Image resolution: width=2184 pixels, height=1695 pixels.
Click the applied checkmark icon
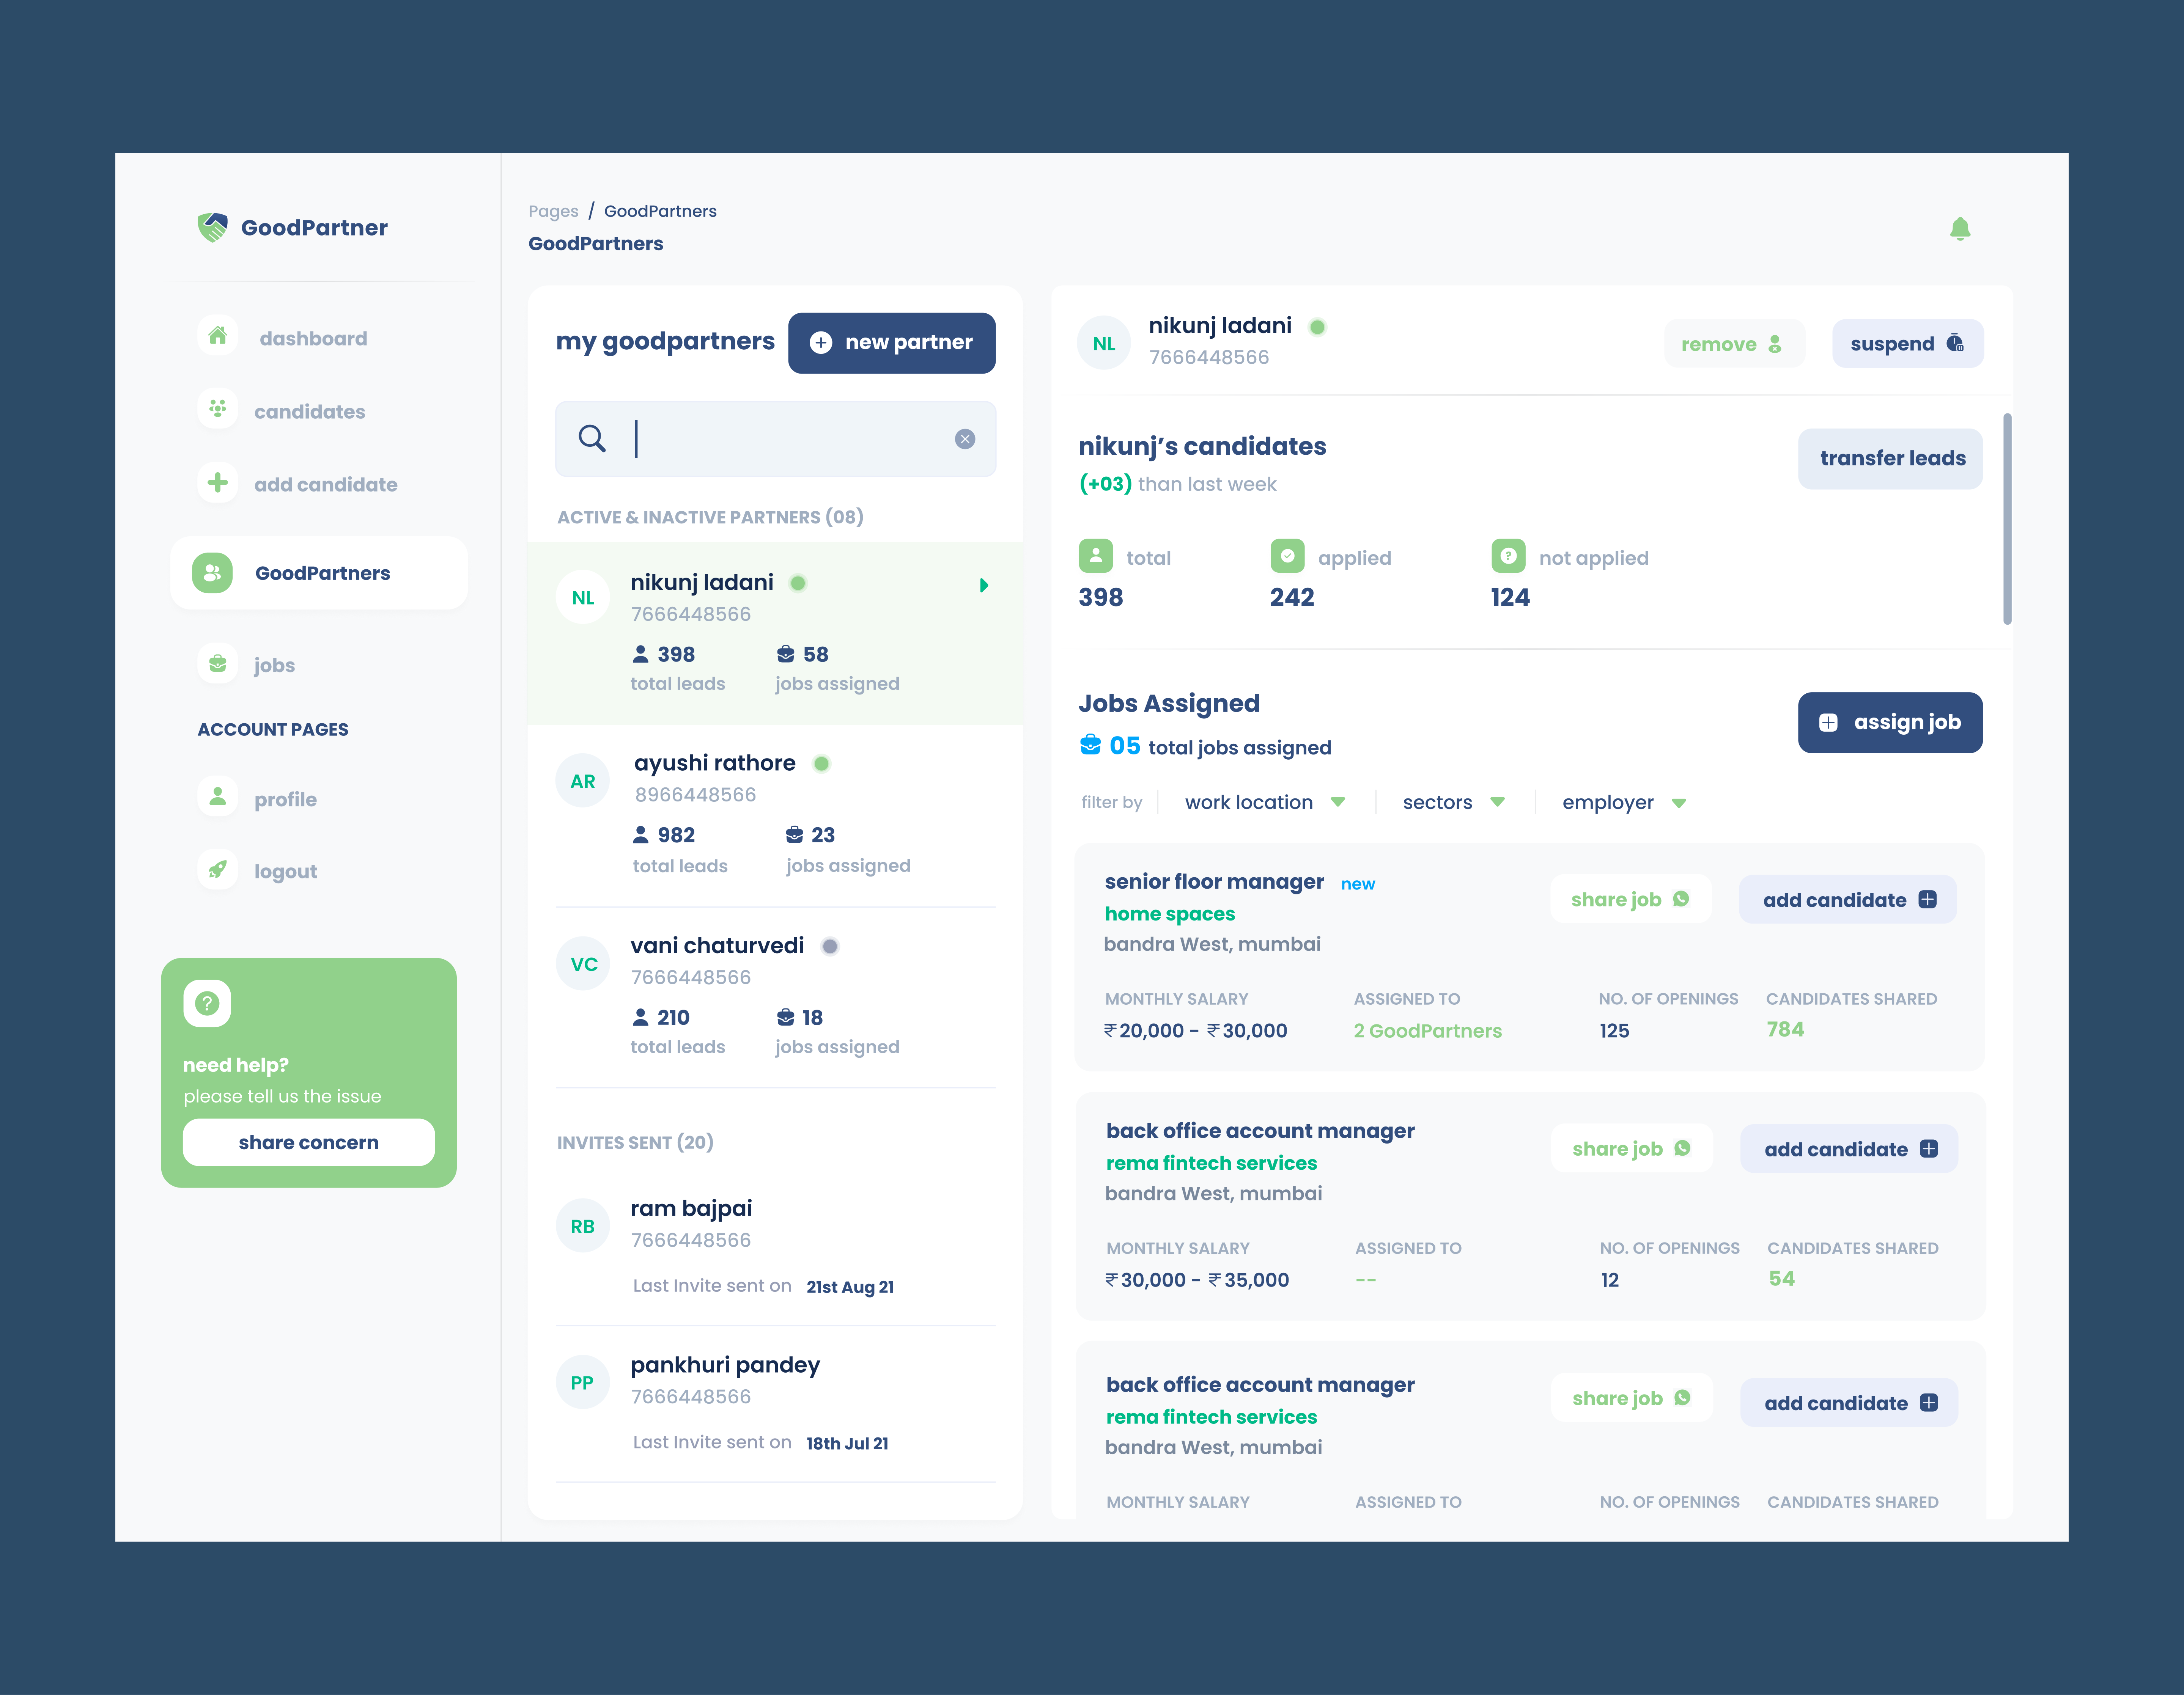(1287, 556)
